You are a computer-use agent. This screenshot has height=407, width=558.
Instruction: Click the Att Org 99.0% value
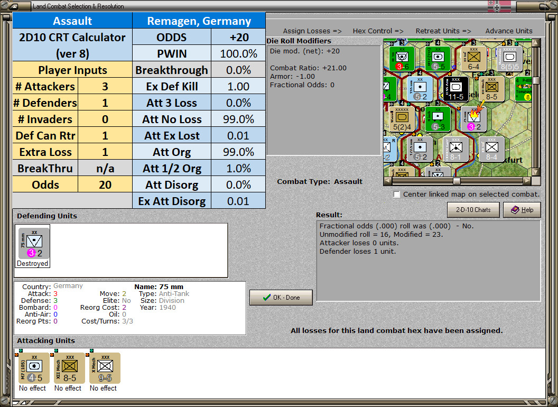[x=238, y=152]
